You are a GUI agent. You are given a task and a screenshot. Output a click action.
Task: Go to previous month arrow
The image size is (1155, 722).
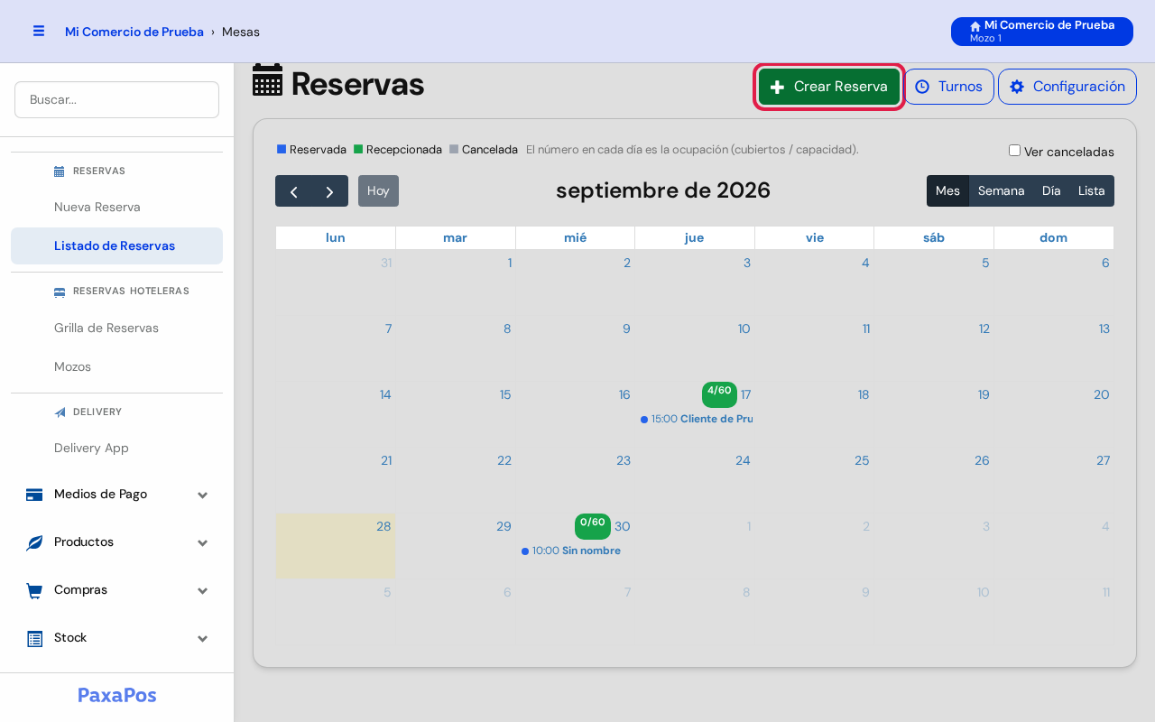tap(293, 191)
